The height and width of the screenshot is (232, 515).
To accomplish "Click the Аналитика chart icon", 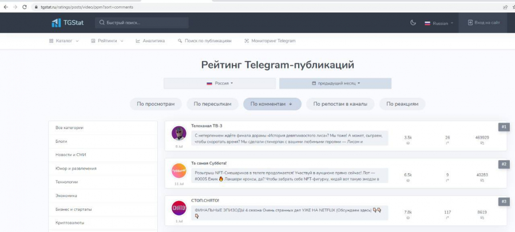I will (x=138, y=41).
